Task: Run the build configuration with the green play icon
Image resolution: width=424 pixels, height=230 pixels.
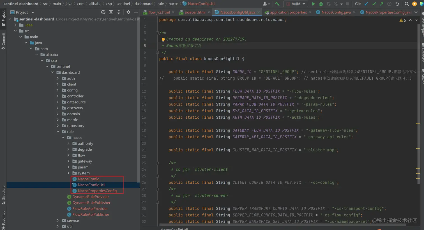Action: click(314, 4)
